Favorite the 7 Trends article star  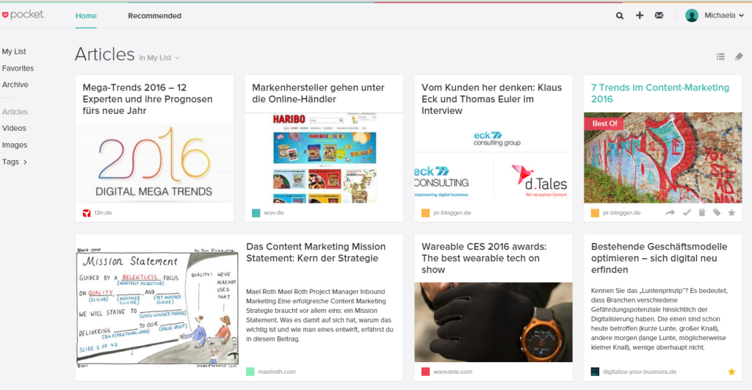click(x=731, y=212)
